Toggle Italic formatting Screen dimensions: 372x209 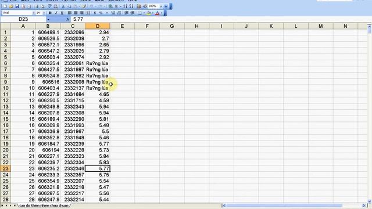[56, 13]
